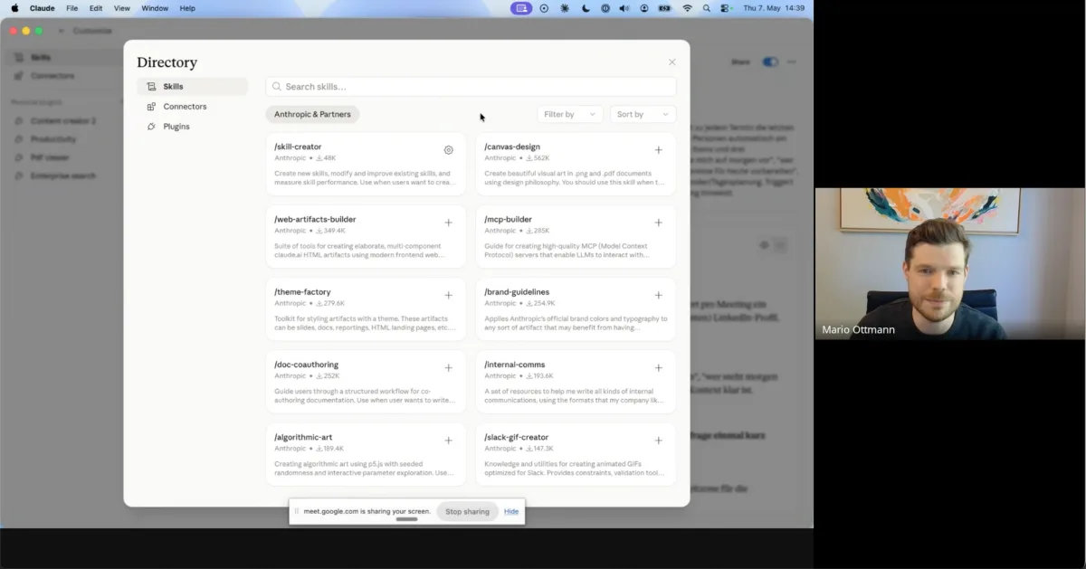Open settings gear on /skill-creator card
Viewport: 1086px width, 569px height.
[448, 150]
